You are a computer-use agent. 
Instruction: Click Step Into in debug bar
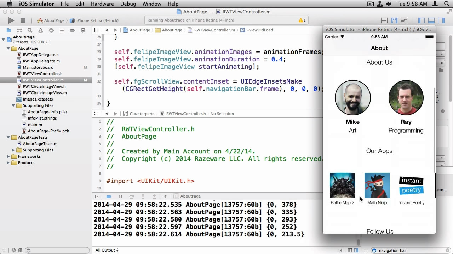(143, 196)
